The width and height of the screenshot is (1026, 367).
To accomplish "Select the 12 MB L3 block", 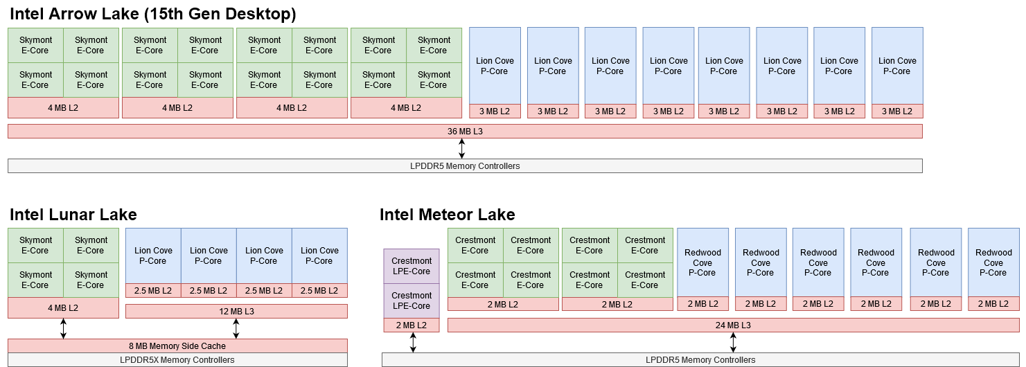I will coord(236,312).
